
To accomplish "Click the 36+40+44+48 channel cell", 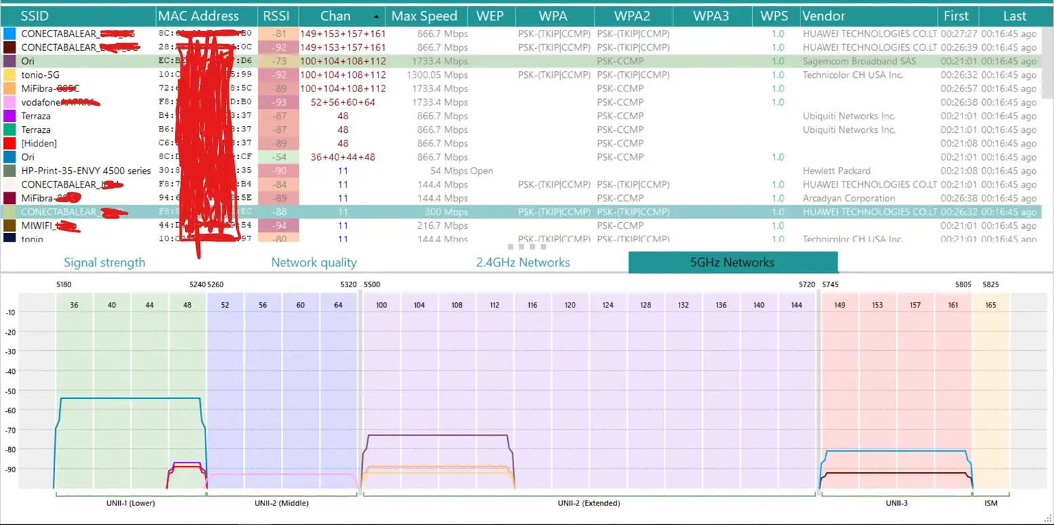I will click(x=343, y=157).
